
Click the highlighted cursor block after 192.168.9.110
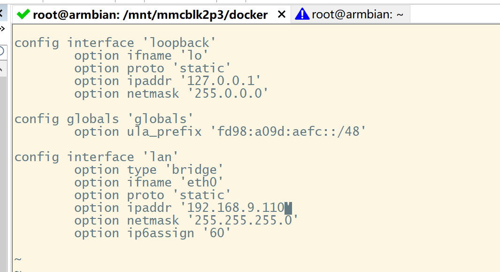pyautogui.click(x=288, y=208)
